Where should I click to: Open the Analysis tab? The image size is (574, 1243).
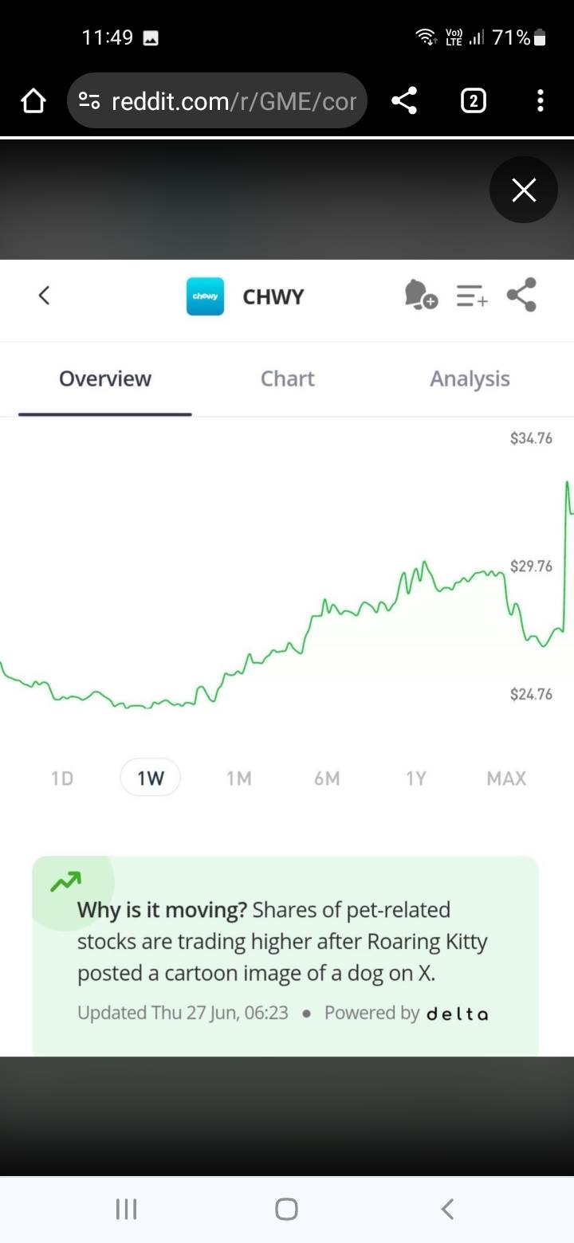[x=470, y=379]
